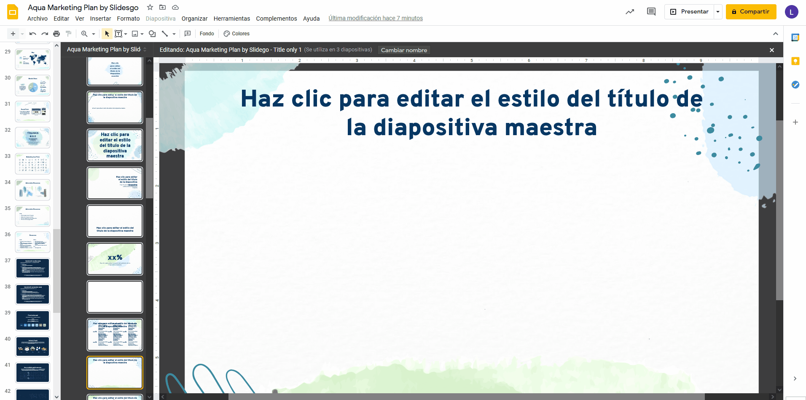Expand the image insert dropdown arrow

tap(142, 34)
